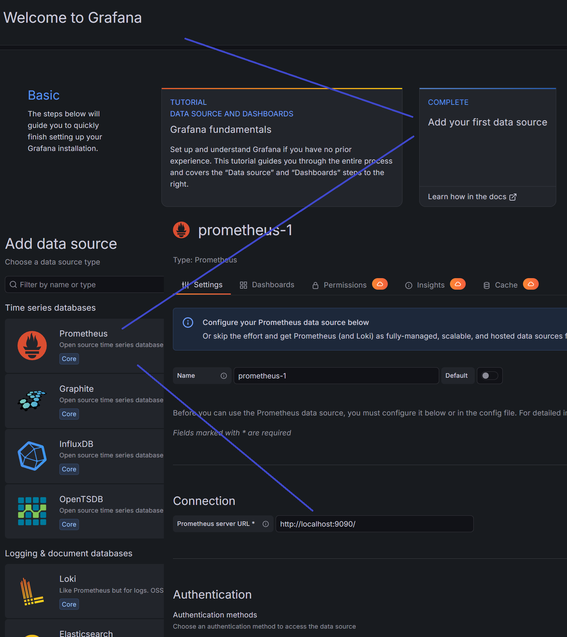Click the info icon on the Insights tab
Viewport: 567px width, 637px height.
point(409,285)
